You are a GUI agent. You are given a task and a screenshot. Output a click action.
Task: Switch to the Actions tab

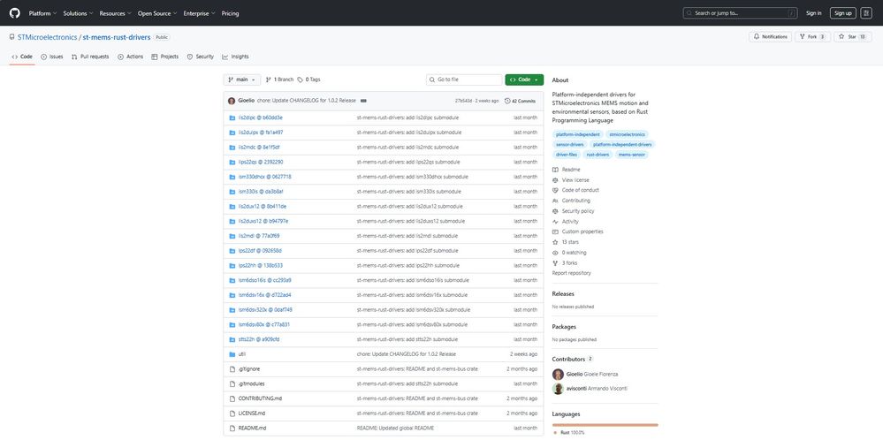(x=130, y=57)
